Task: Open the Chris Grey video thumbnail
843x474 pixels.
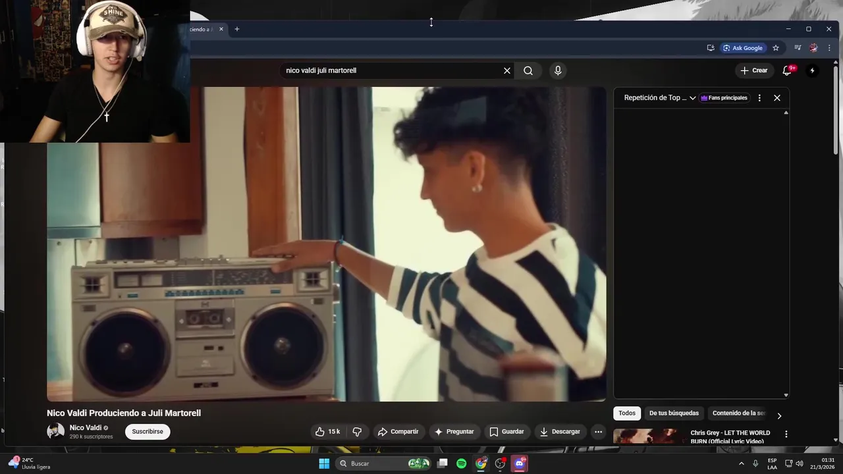Action: (649, 436)
